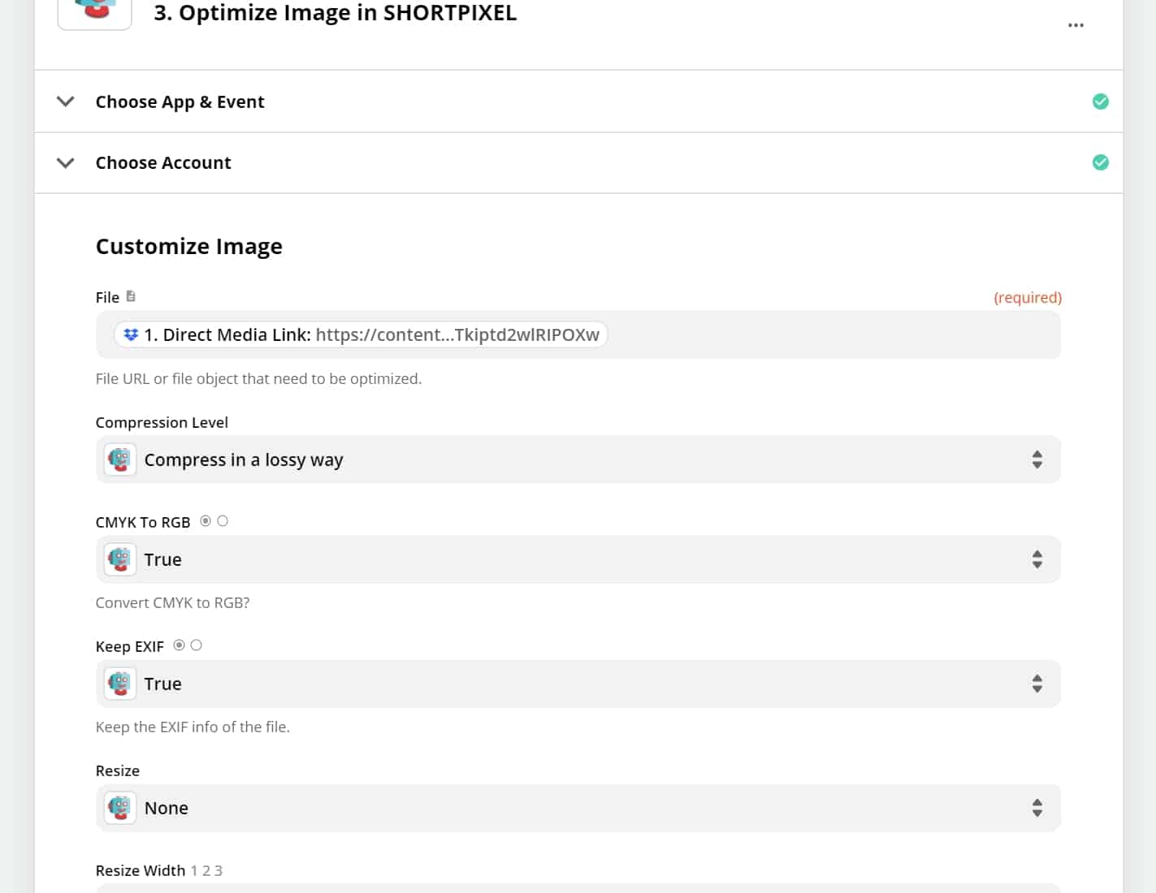Click the Dropbox icon in the File field
This screenshot has width=1156, height=893.
coord(131,334)
